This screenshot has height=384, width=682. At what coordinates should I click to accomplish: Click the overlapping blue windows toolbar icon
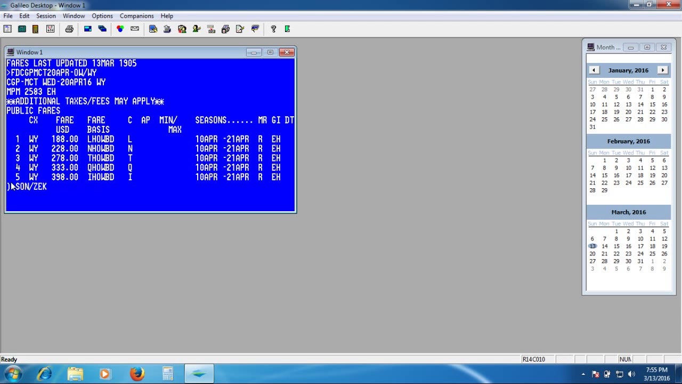pyautogui.click(x=102, y=29)
